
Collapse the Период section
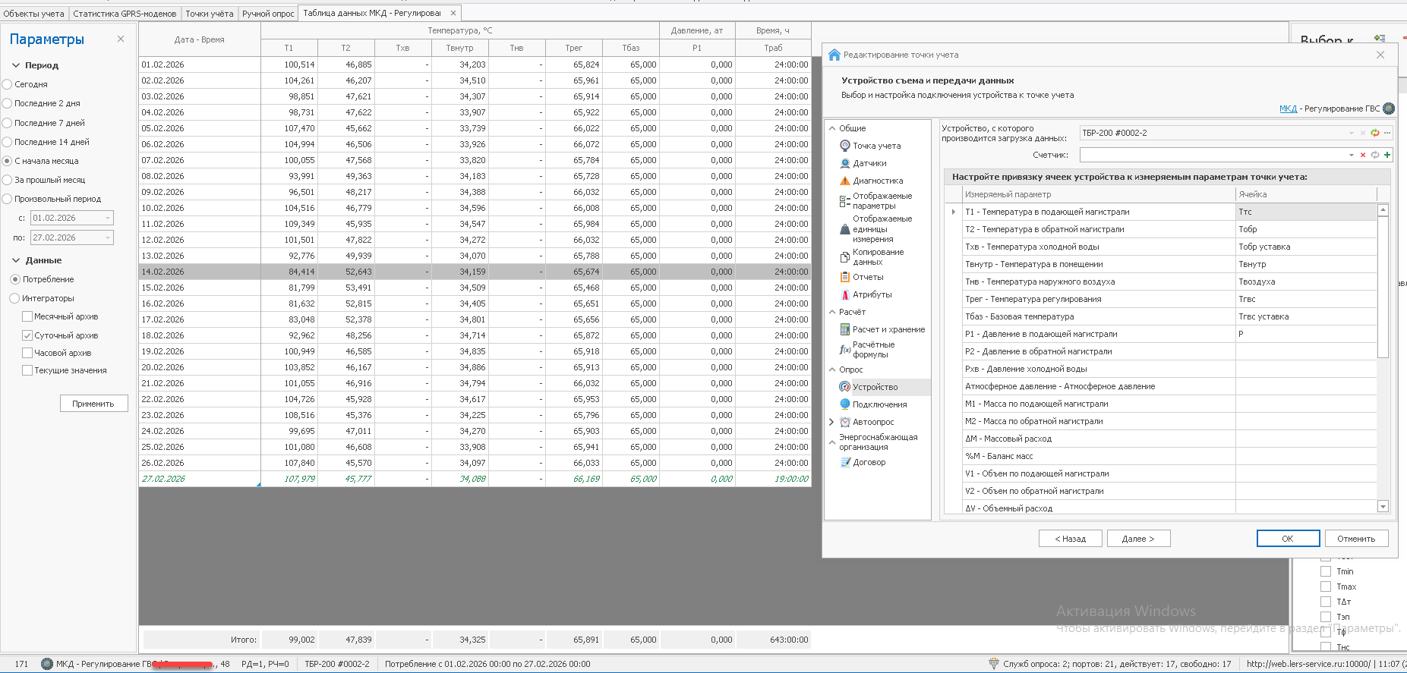16,65
